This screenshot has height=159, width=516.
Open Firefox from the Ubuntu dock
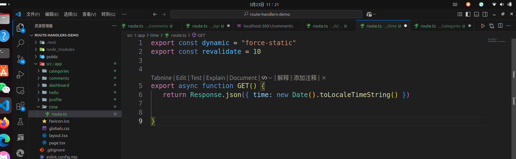(5, 123)
